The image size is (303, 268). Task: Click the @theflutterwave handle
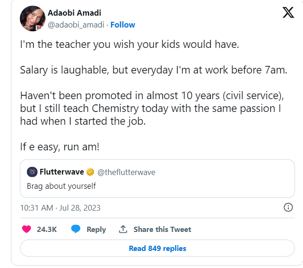(x=126, y=172)
